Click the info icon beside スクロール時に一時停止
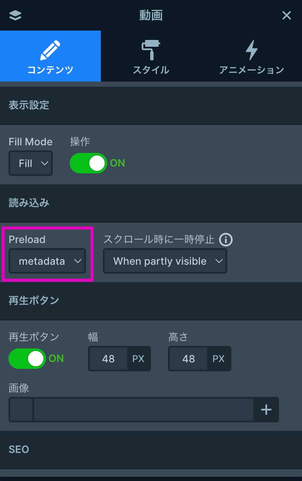 (226, 240)
